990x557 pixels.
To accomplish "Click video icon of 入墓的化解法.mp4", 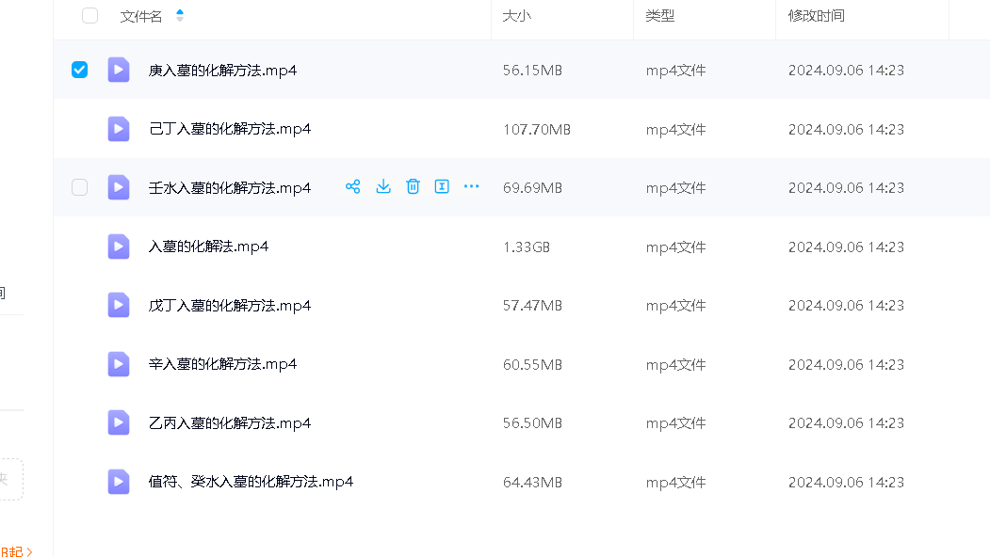I will [x=118, y=247].
